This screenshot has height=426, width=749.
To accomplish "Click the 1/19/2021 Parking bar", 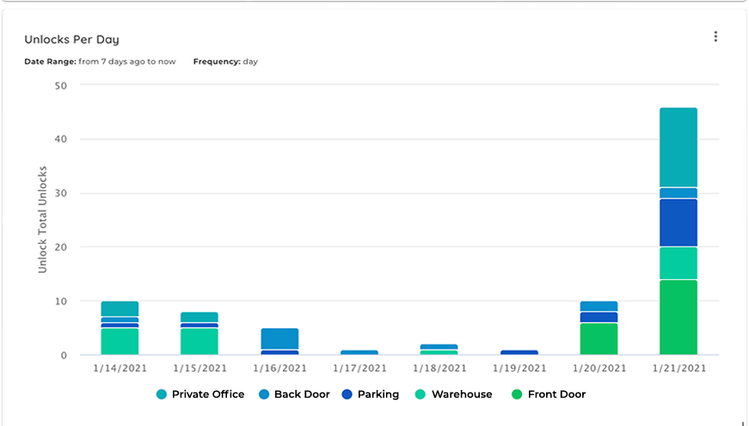I will click(x=519, y=352).
